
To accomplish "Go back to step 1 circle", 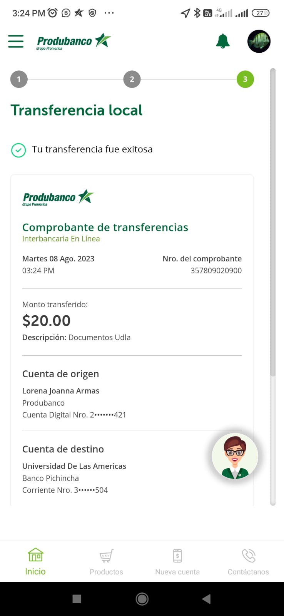I will point(19,79).
